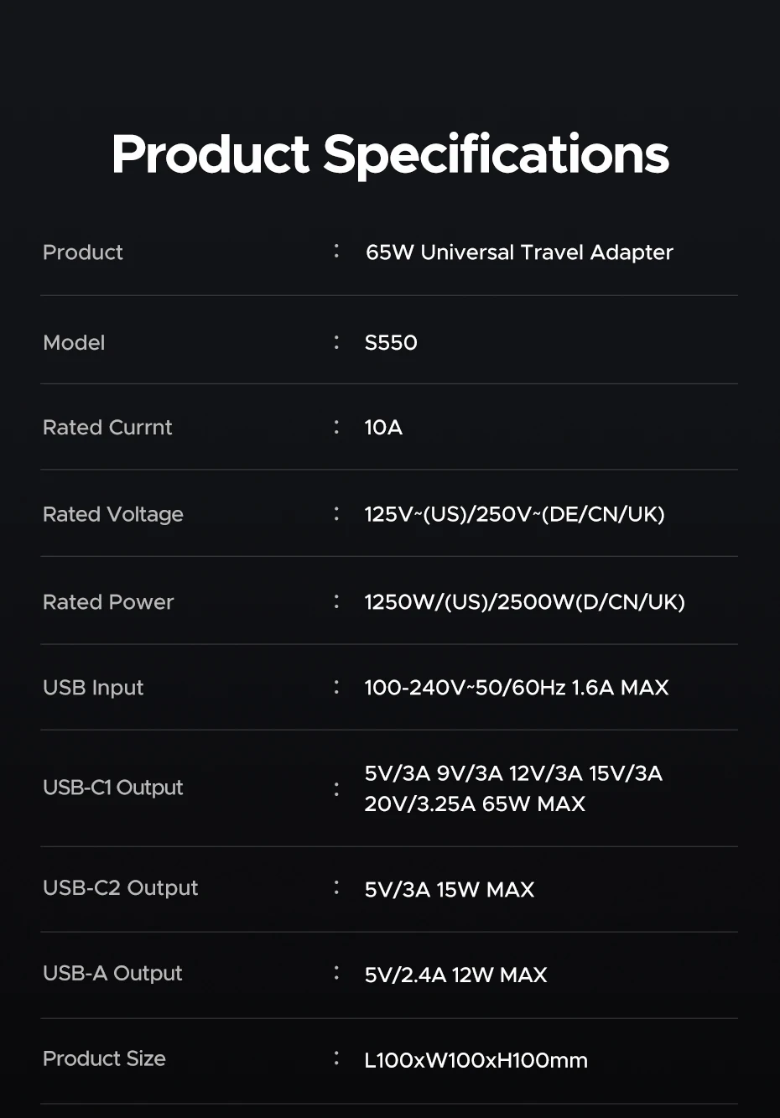Select the 125V~(US)/250V~(DE/CN/UK) voltage value
The width and height of the screenshot is (780, 1118).
pyautogui.click(x=514, y=514)
